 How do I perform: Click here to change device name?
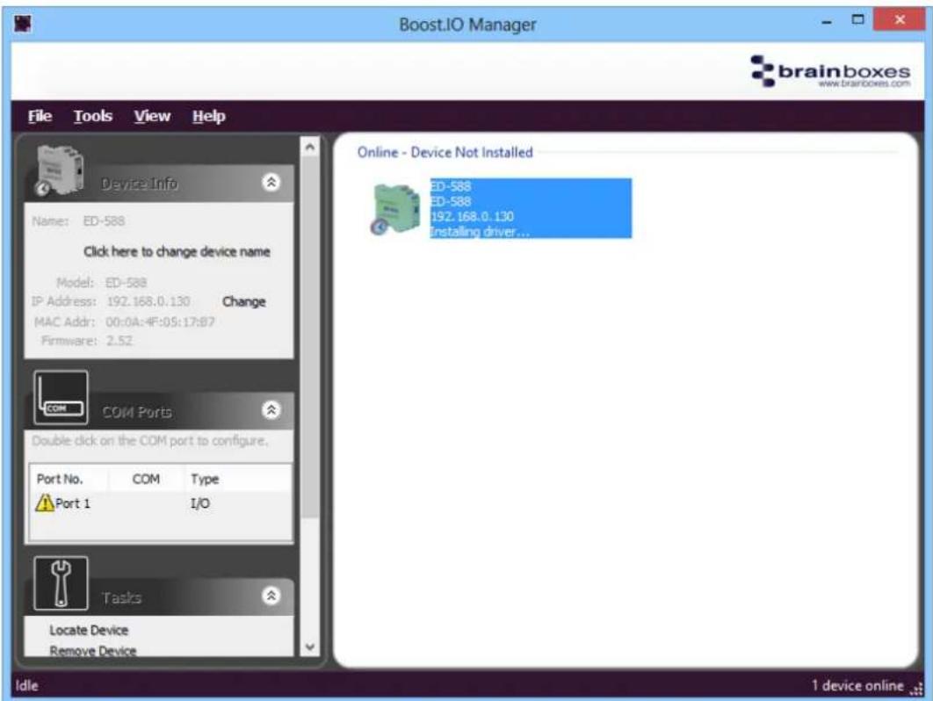(x=177, y=252)
